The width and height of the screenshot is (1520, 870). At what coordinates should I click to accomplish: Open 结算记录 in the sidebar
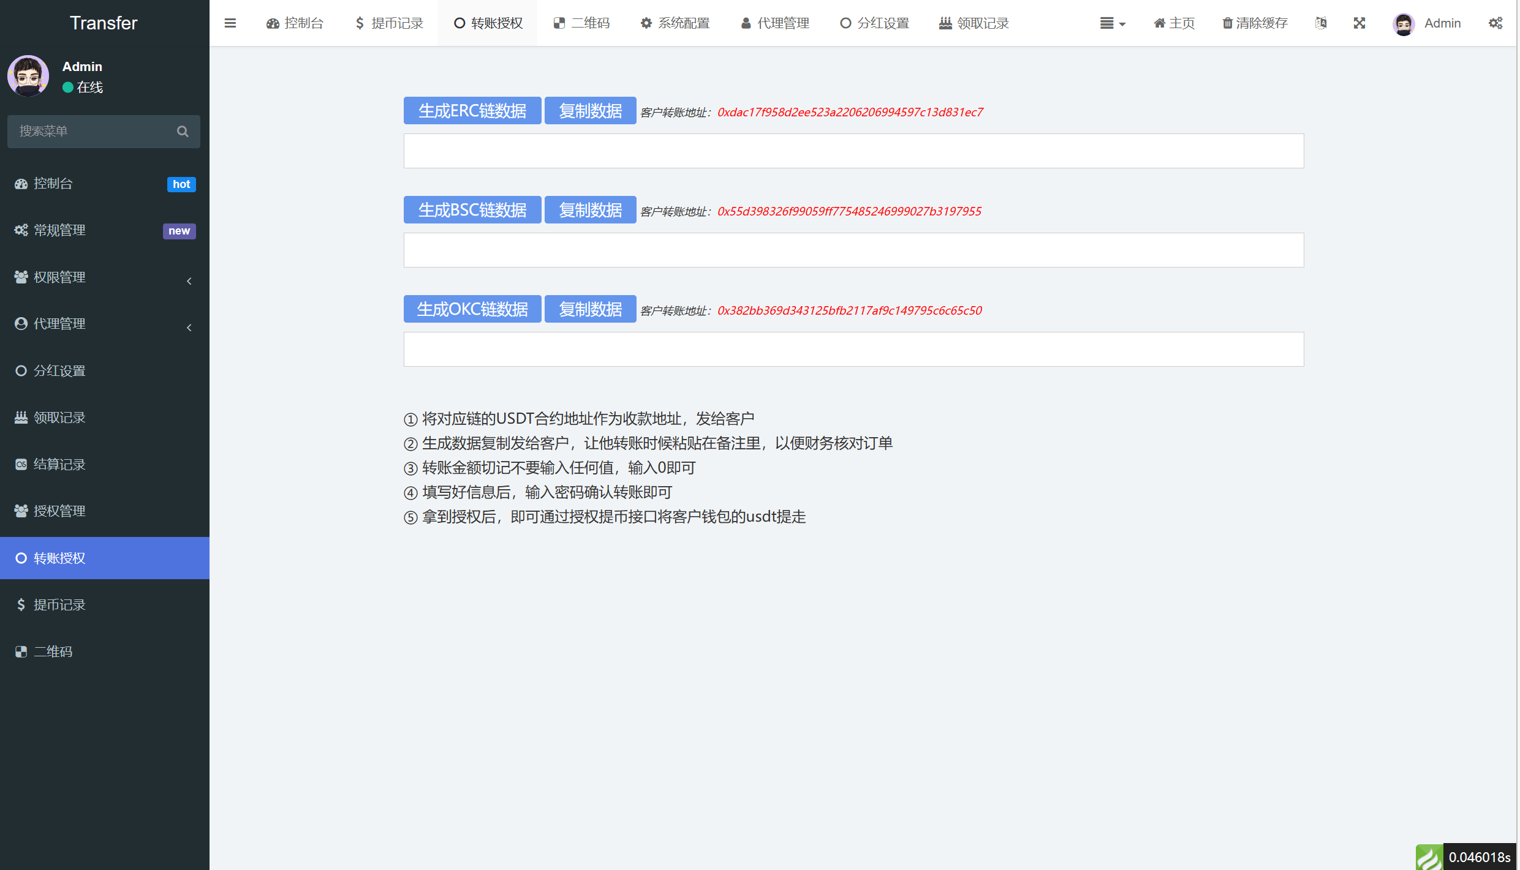[x=104, y=465]
